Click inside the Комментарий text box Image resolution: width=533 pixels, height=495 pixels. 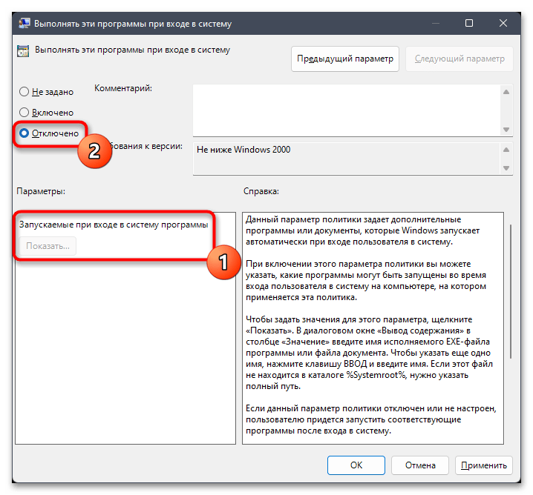[347, 110]
